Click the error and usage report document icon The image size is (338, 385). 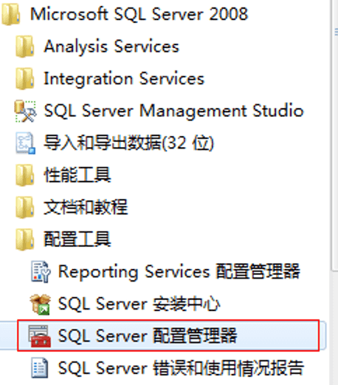[x=40, y=368]
